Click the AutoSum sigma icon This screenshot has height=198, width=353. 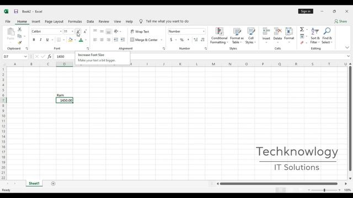[x=302, y=29]
